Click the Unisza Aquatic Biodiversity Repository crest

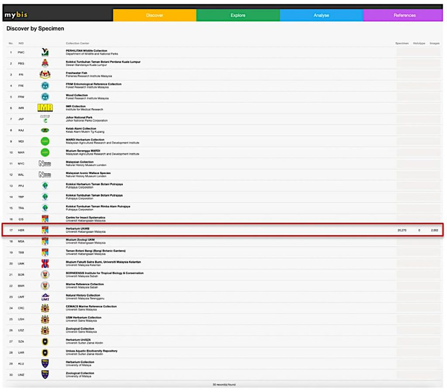tap(45, 353)
